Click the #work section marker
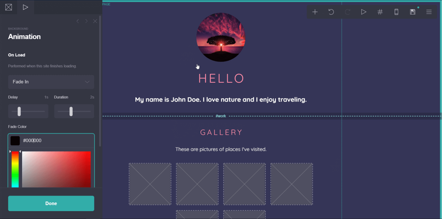 tap(221, 116)
